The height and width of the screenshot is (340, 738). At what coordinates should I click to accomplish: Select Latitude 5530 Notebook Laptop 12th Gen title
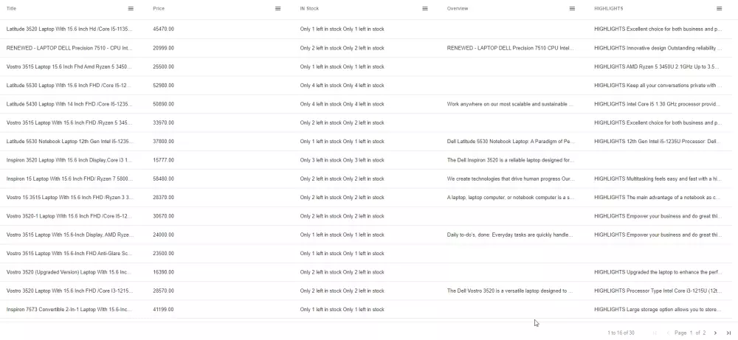pyautogui.click(x=69, y=142)
